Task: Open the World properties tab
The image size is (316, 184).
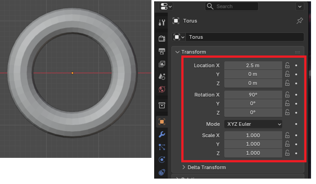Action: pos(162,89)
